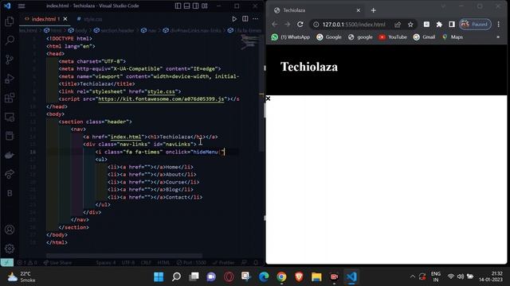Viewport: 510px width, 286px height.
Task: Open VS Code hamburger application menu
Action: (x=22, y=6)
